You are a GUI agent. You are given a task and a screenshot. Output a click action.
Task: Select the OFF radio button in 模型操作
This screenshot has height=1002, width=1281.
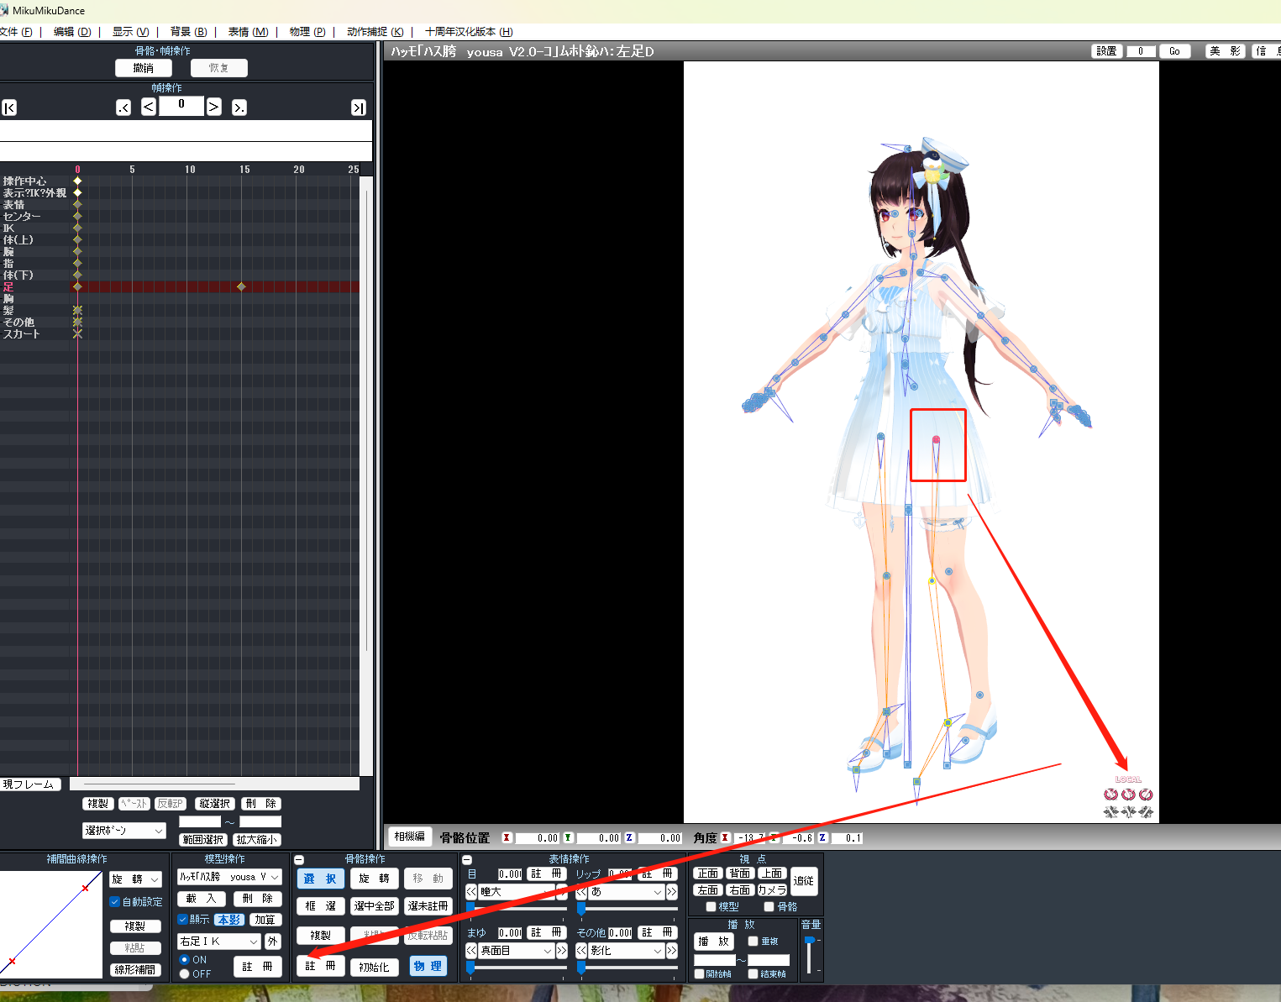tap(184, 974)
